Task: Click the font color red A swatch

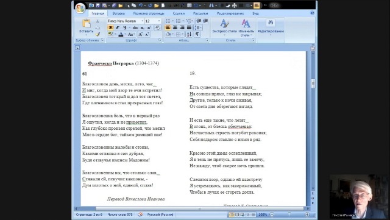Action: (x=121, y=34)
